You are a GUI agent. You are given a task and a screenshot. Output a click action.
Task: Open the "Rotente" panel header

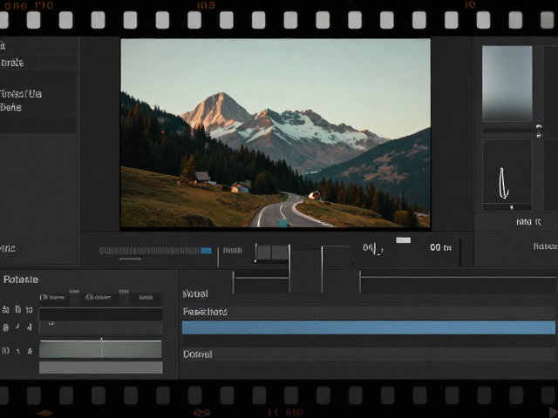[x=21, y=280]
